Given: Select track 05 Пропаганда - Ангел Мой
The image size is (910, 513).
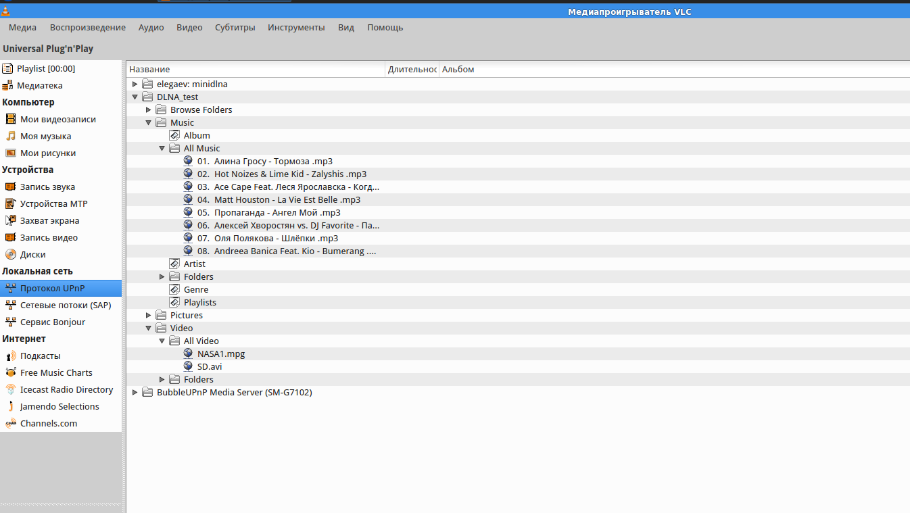Looking at the screenshot, I should pyautogui.click(x=269, y=212).
